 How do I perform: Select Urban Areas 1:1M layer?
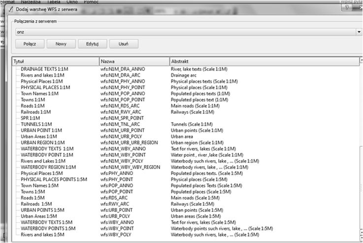point(39,137)
